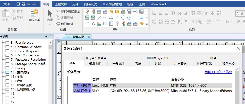Expand the component gallery more arrow
This screenshot has width=245, height=104.
click(x=147, y=24)
